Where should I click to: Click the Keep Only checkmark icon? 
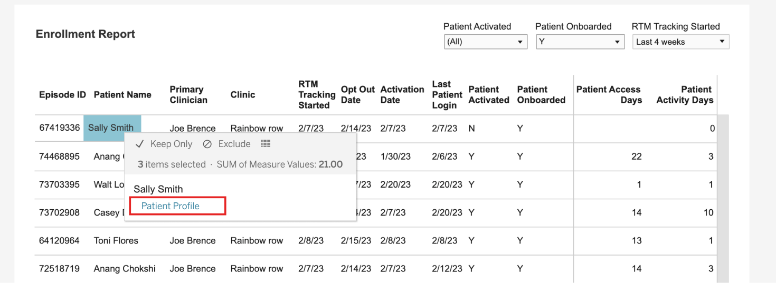pyautogui.click(x=140, y=144)
